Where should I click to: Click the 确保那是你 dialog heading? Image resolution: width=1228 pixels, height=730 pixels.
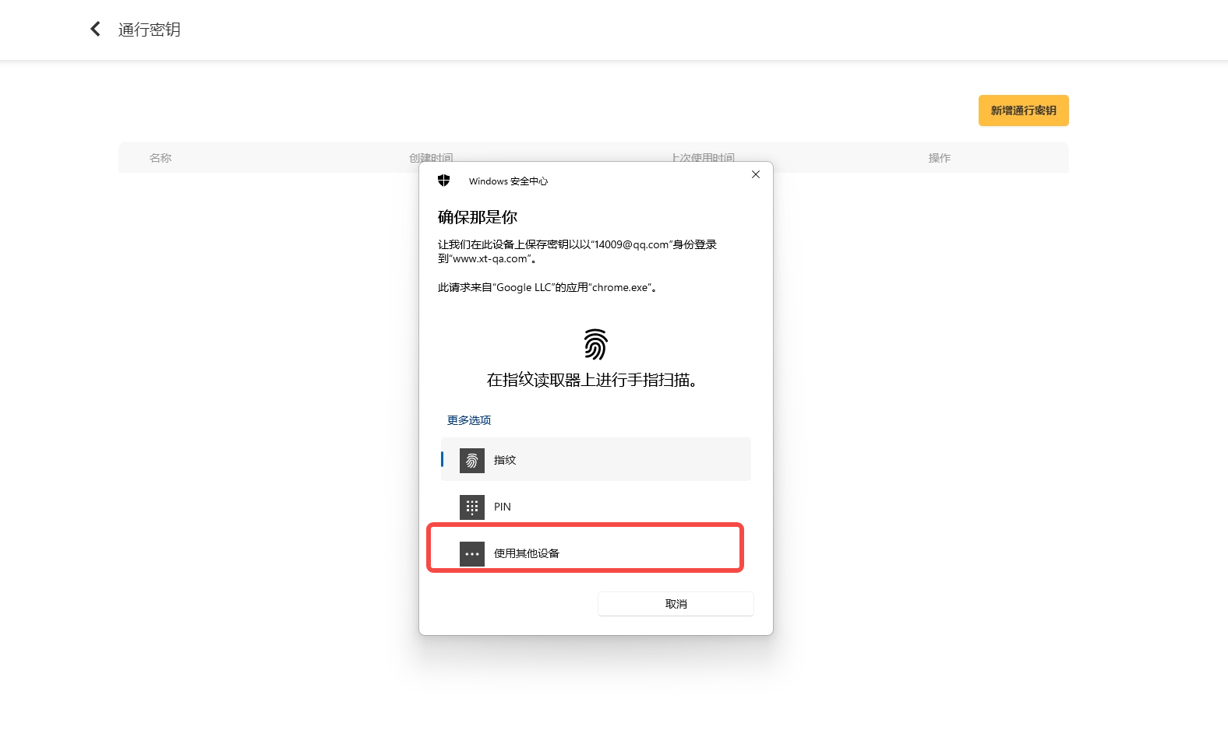pyautogui.click(x=478, y=217)
